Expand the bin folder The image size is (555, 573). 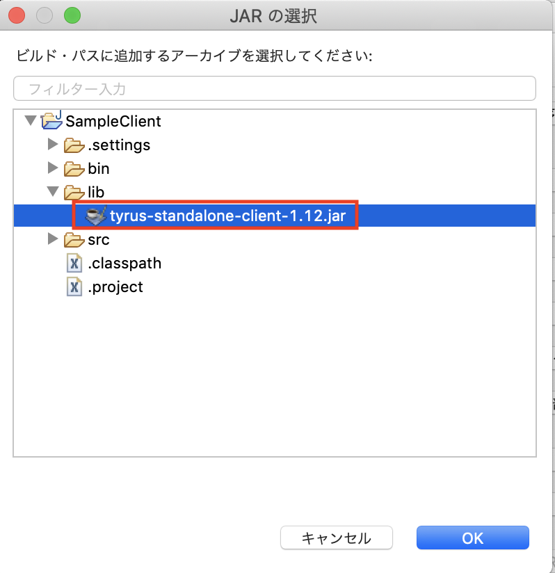point(53,168)
